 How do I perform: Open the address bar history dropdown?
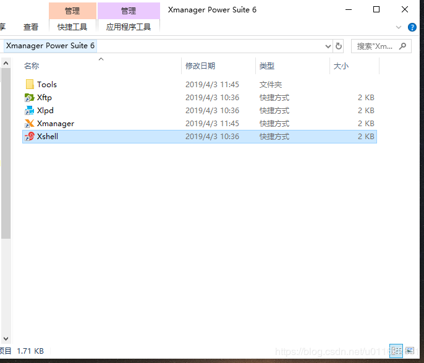click(328, 46)
